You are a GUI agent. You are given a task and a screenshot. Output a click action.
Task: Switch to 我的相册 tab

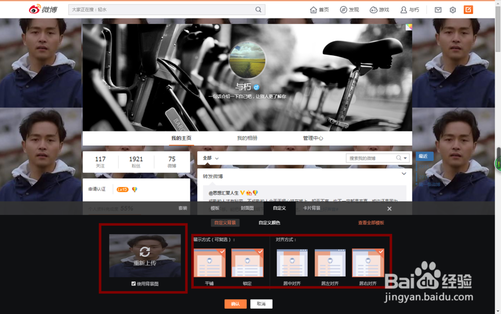point(247,138)
